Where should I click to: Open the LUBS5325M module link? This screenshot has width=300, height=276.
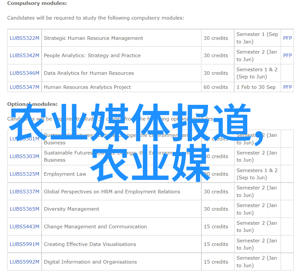pos(25,174)
